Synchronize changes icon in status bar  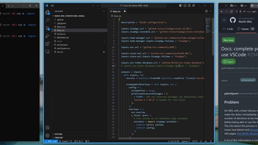pos(71,141)
